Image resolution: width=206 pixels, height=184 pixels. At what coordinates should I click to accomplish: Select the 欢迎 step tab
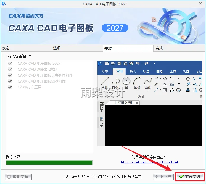pyautogui.click(x=6, y=48)
